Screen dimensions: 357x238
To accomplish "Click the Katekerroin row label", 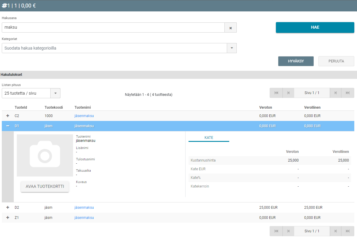I will [200, 186].
